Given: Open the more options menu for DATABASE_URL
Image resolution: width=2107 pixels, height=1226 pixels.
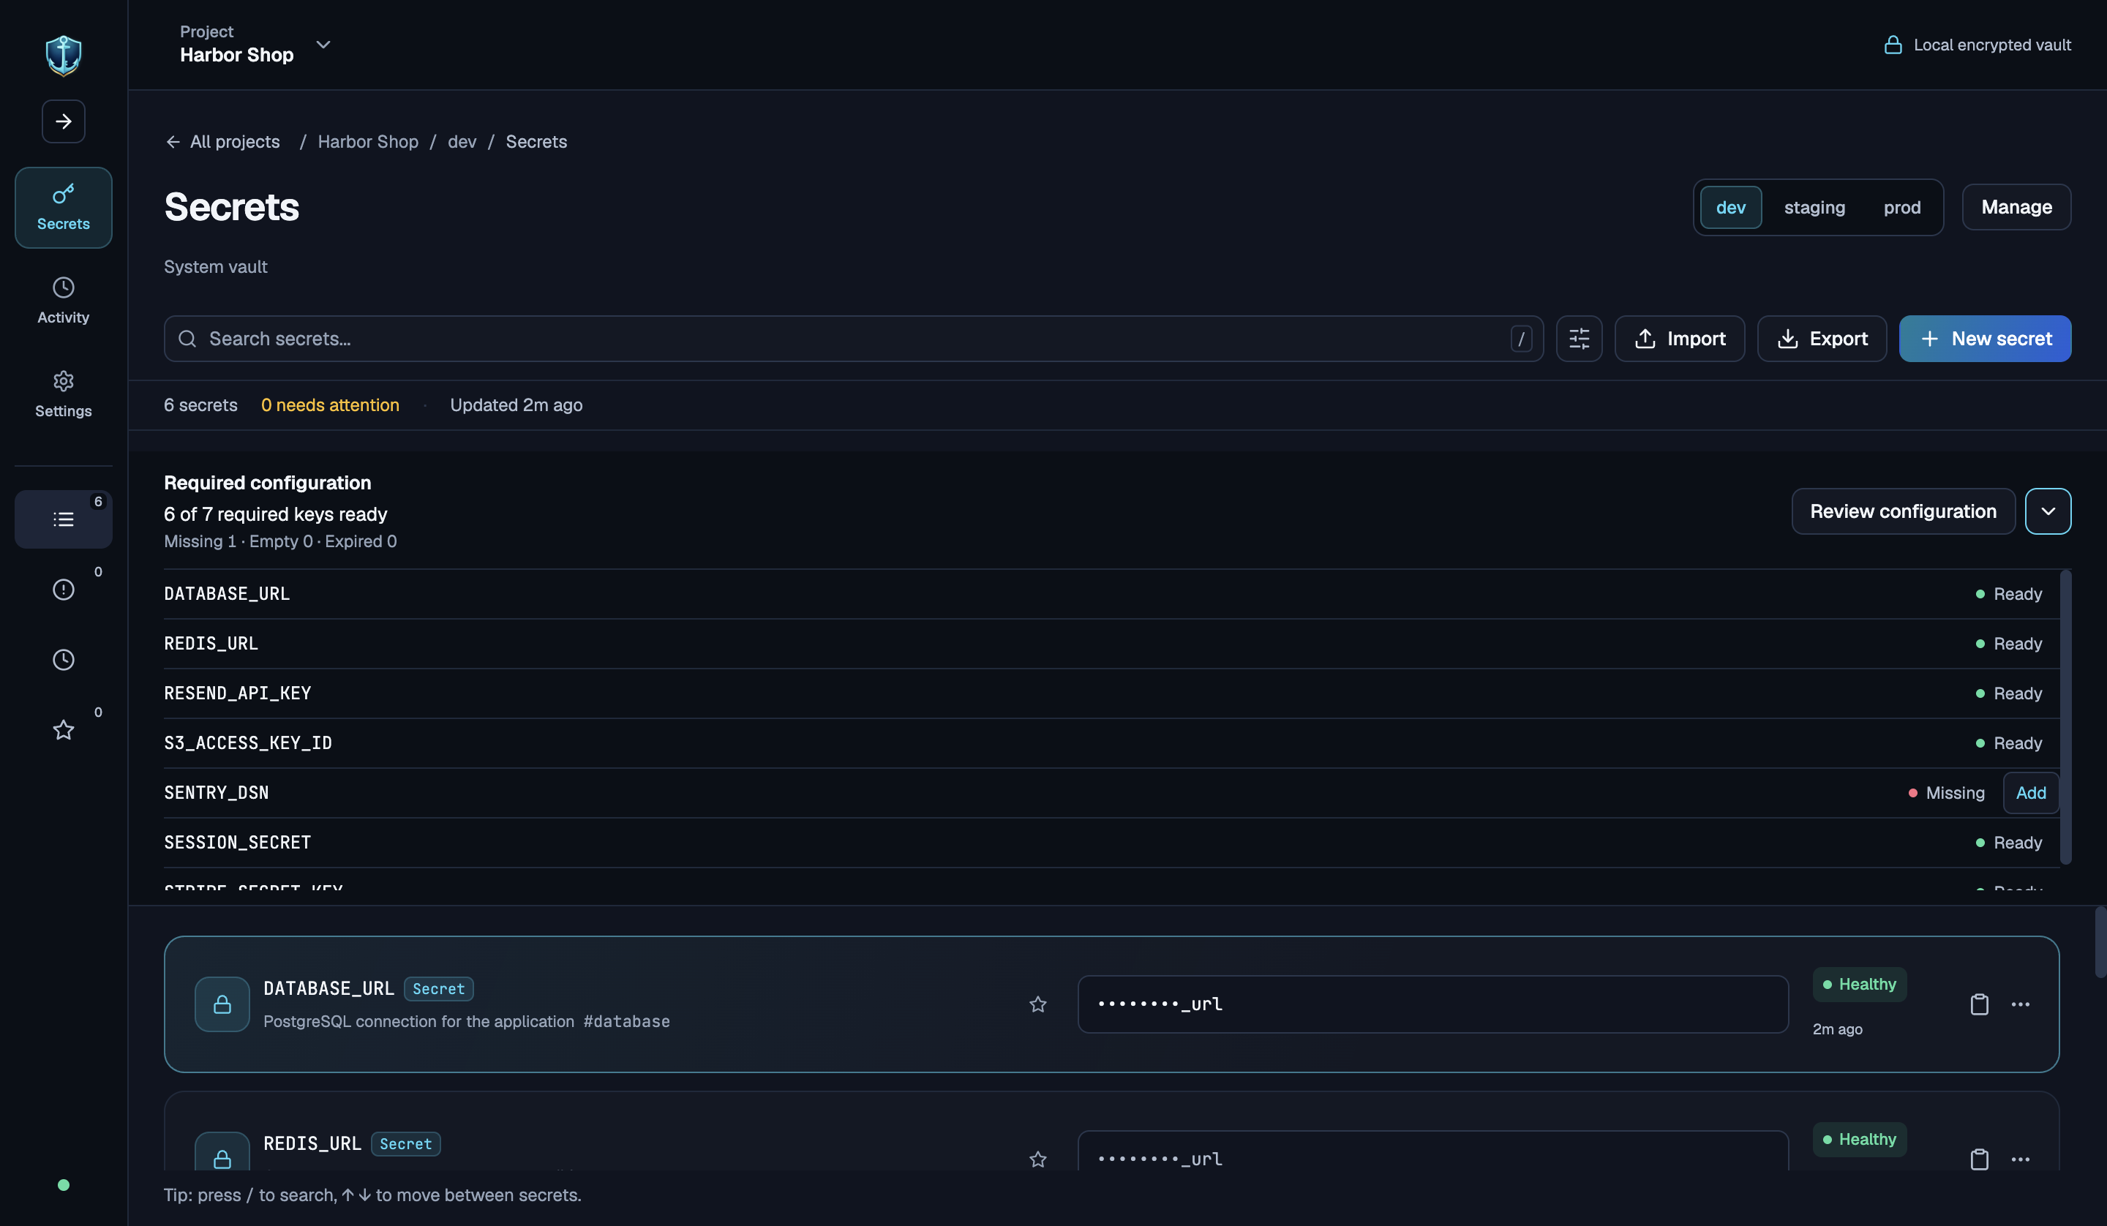Looking at the screenshot, I should [2020, 1004].
